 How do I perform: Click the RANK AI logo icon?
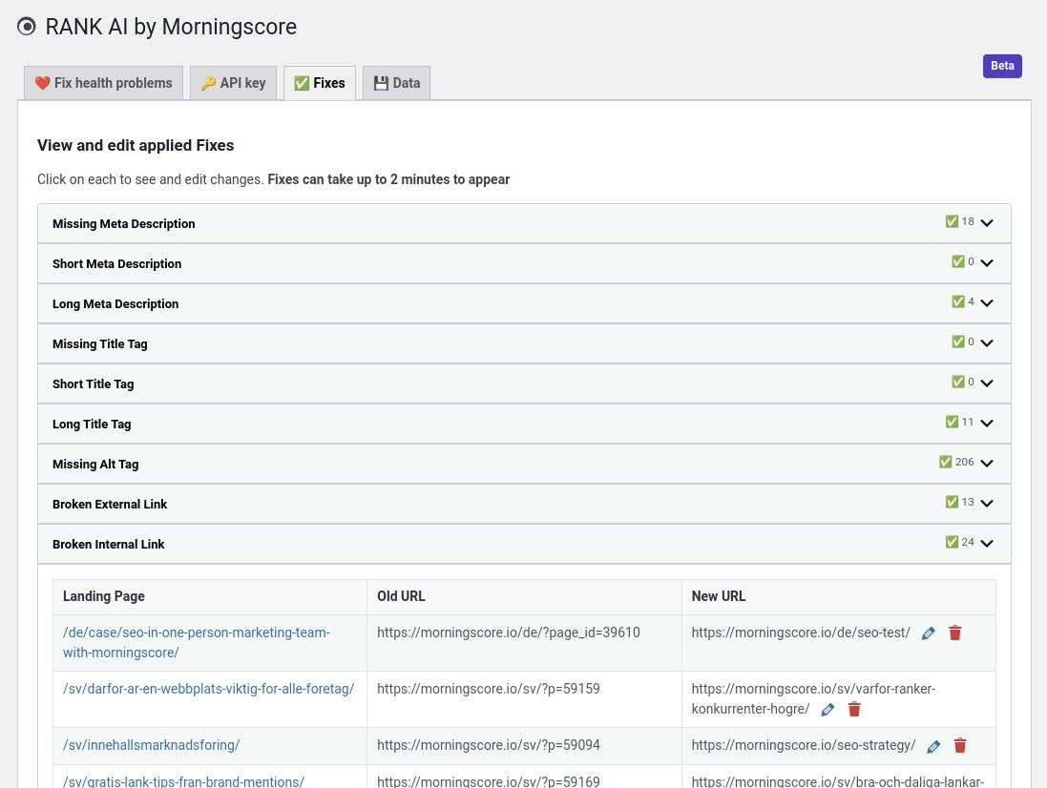(27, 27)
